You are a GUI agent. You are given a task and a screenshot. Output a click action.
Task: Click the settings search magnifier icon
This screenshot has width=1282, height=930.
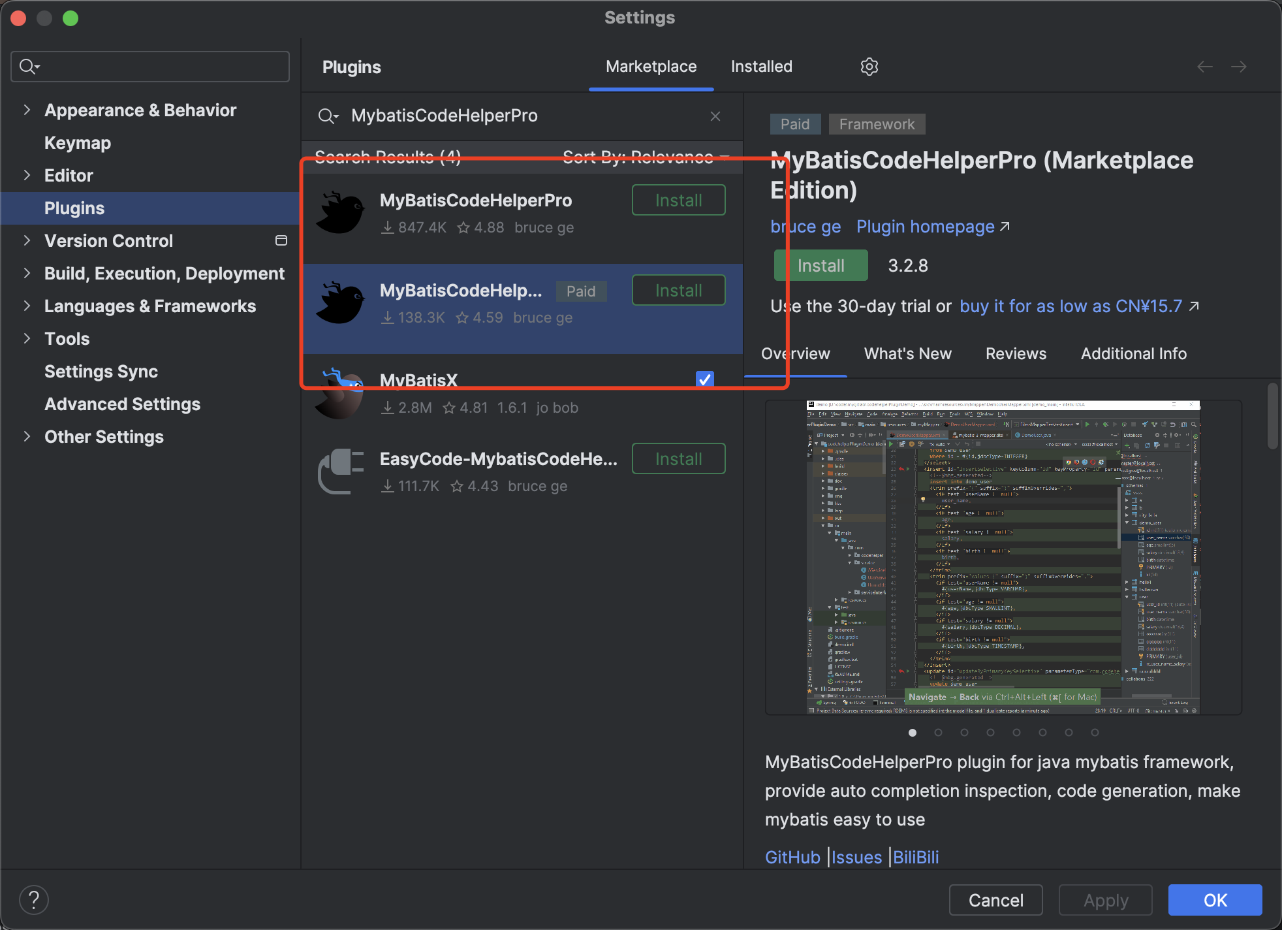click(x=29, y=67)
